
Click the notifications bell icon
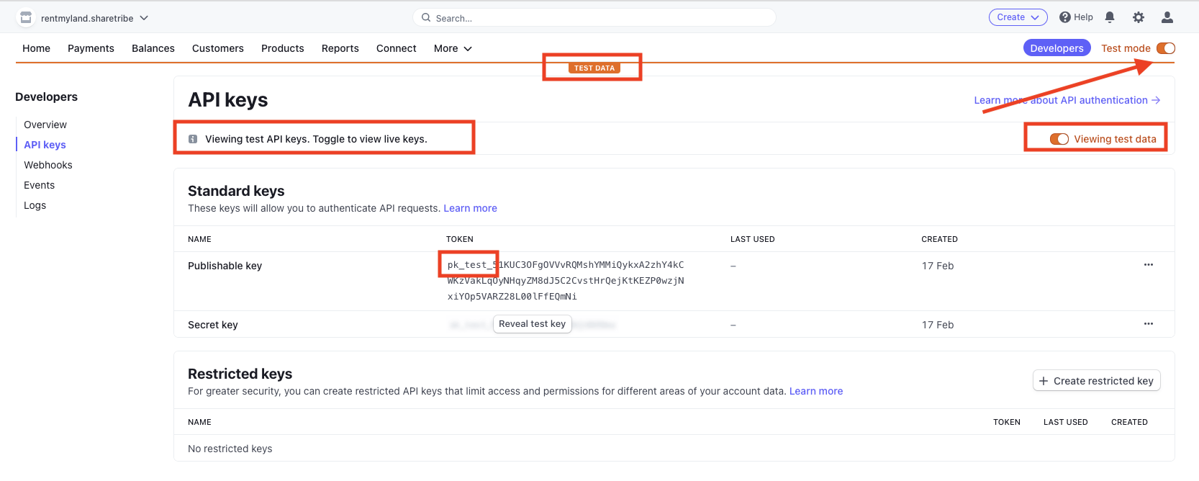click(x=1110, y=17)
